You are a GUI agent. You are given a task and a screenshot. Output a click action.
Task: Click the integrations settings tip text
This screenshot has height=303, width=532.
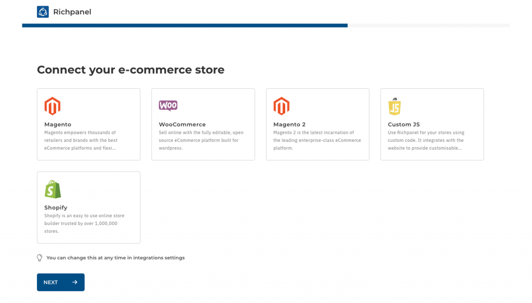[115, 257]
